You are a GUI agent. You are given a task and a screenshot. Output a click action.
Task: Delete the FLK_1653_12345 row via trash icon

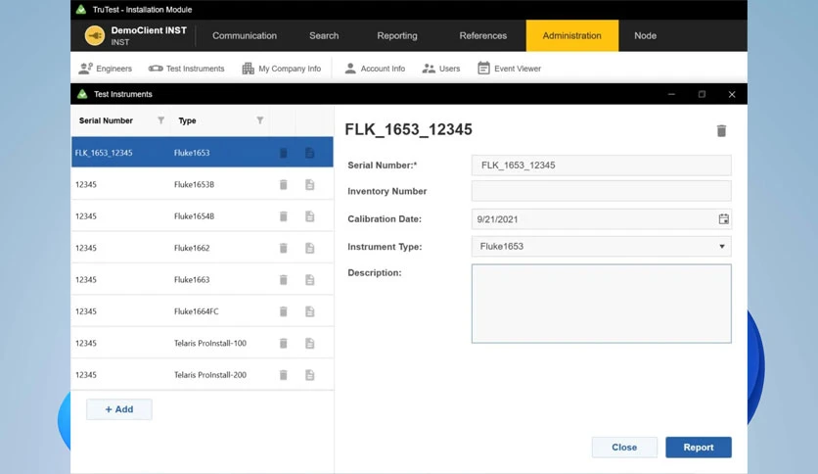pyautogui.click(x=284, y=153)
